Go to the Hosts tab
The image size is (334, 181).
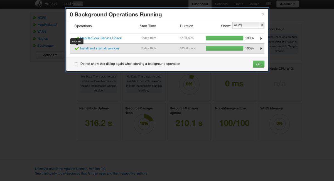239,4
